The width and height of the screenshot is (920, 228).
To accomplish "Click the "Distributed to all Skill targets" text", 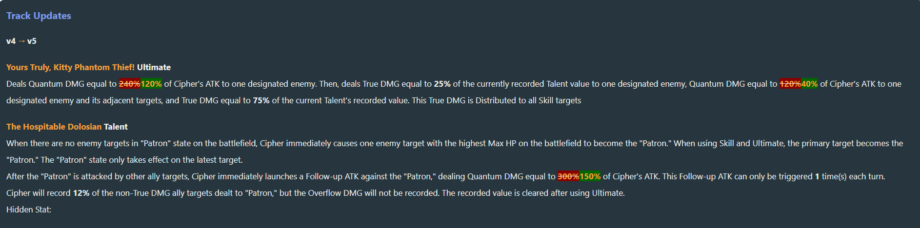I will pyautogui.click(x=528, y=100).
